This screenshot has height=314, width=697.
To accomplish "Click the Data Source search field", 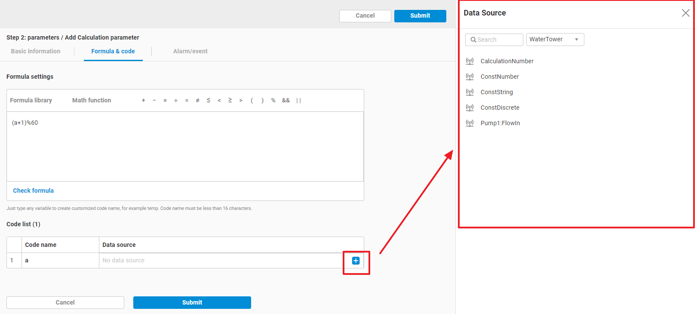I will point(494,40).
